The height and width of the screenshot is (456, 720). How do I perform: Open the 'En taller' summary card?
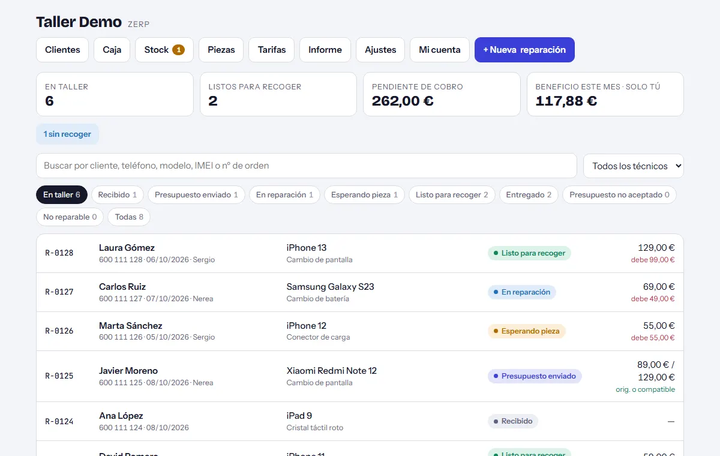click(115, 94)
